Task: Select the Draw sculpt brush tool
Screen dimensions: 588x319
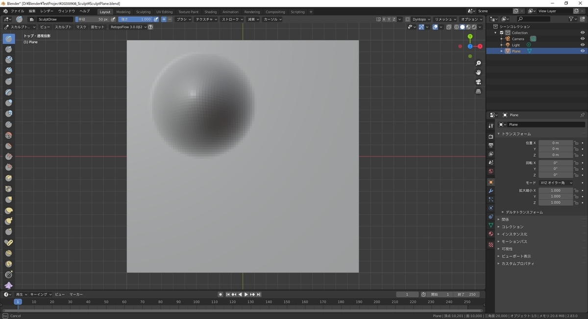Action: 8,38
